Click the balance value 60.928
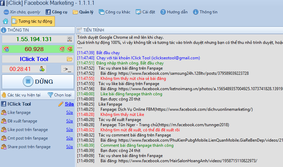This screenshot has height=167, width=283. 34,49
